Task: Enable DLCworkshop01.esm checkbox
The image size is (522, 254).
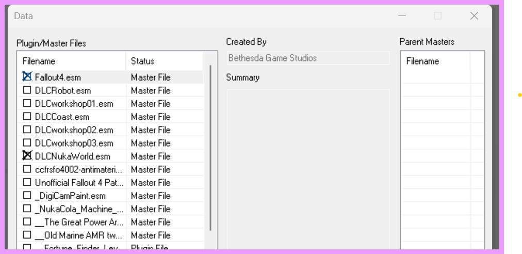Action: pyautogui.click(x=27, y=103)
